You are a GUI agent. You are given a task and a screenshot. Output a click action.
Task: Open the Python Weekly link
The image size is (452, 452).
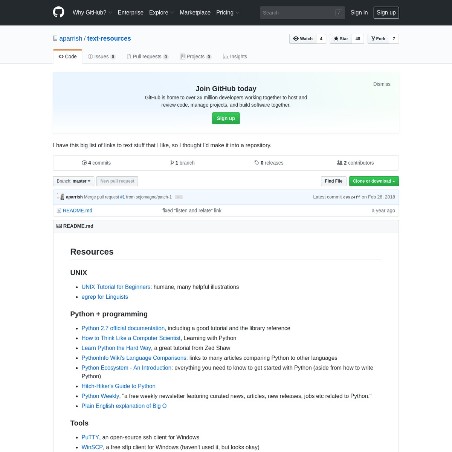[101, 396]
